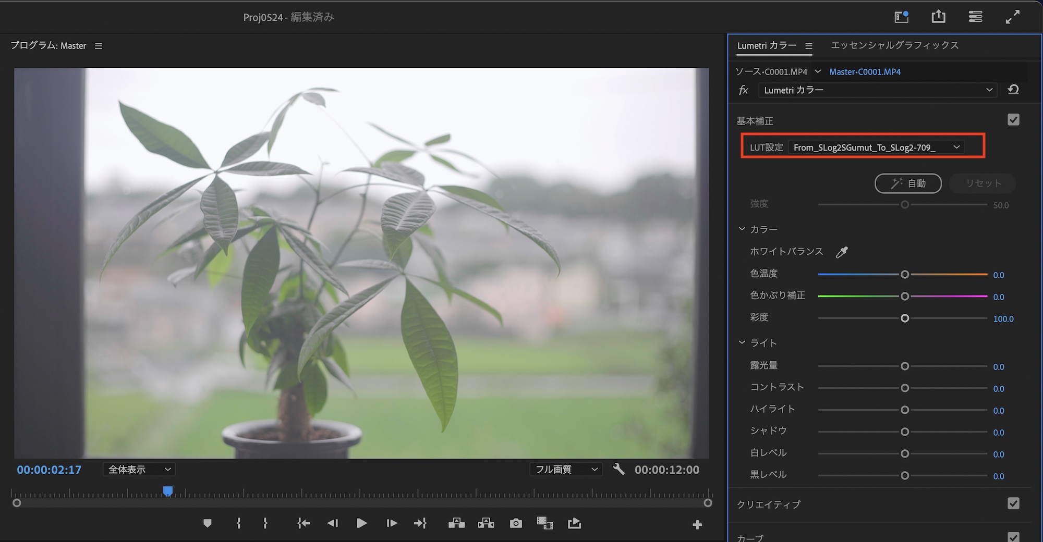Switch to the エッセンシャルグラフィックス tab

pos(894,45)
